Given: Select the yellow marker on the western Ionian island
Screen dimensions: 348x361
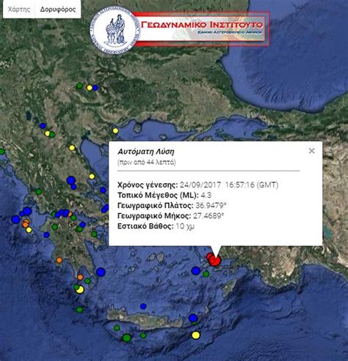Looking at the screenshot, I should [x=29, y=230].
